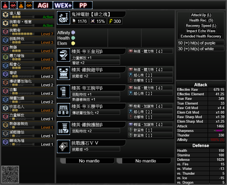Click the first red buff icon at top

[x=5, y=5]
